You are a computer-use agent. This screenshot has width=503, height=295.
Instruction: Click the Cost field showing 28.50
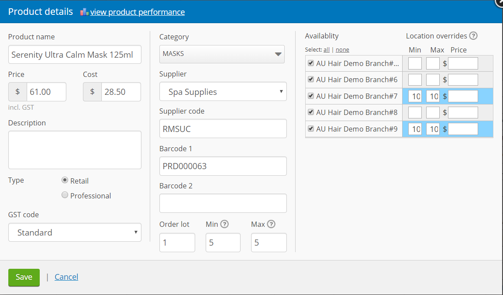point(121,92)
